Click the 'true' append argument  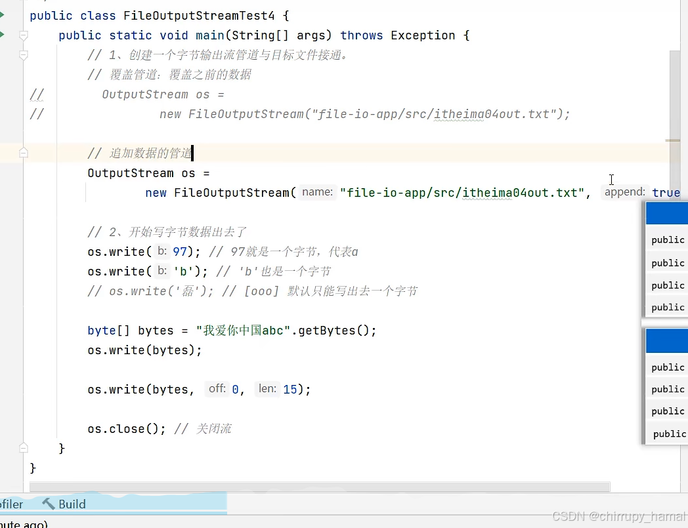tap(666, 193)
